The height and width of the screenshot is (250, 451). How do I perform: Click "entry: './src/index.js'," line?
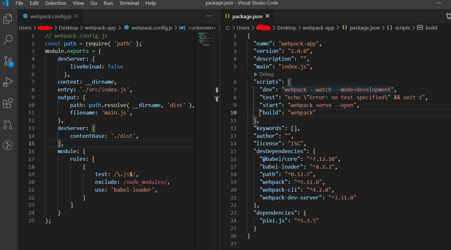tap(95, 90)
